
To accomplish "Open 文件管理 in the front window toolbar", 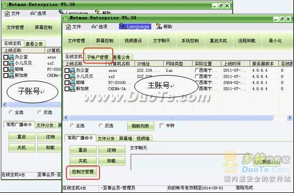I will (77, 41).
